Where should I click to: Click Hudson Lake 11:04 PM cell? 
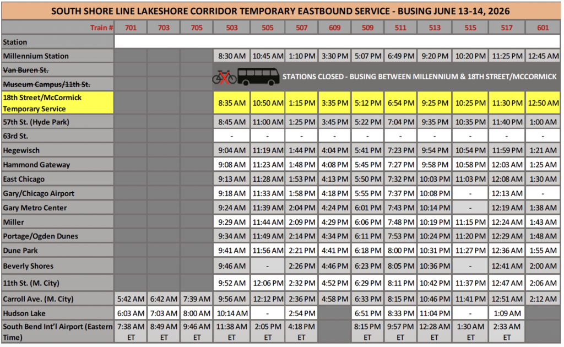435,313
